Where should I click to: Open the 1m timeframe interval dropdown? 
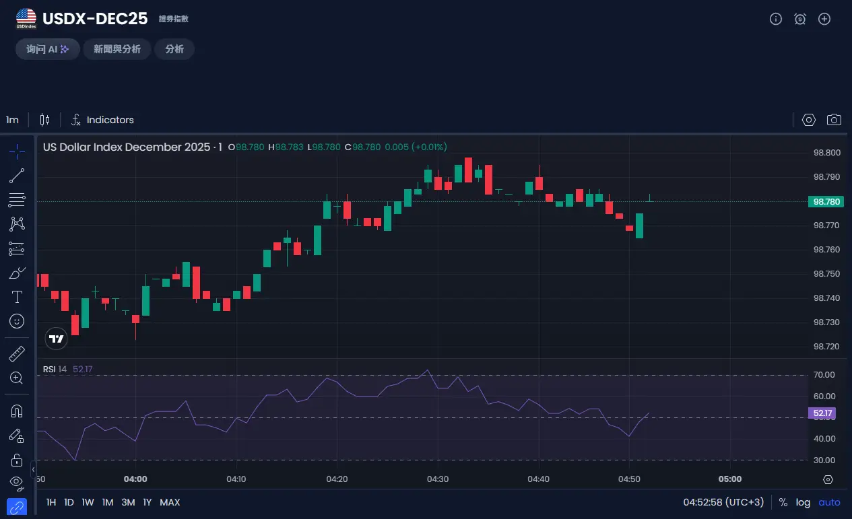point(12,120)
